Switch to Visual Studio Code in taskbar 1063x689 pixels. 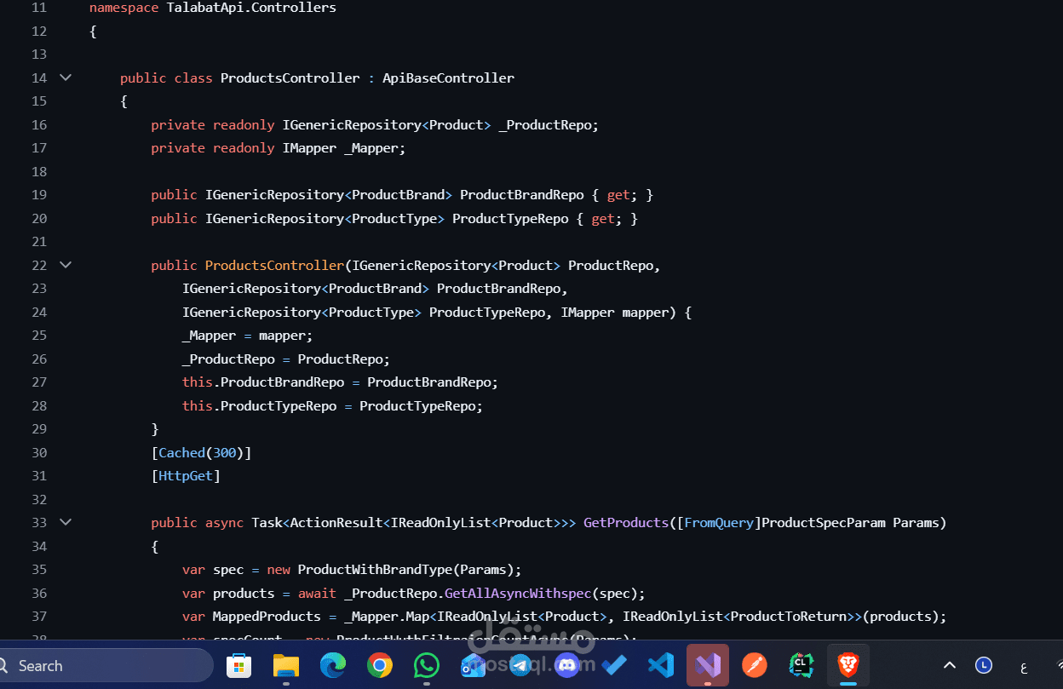(x=661, y=665)
